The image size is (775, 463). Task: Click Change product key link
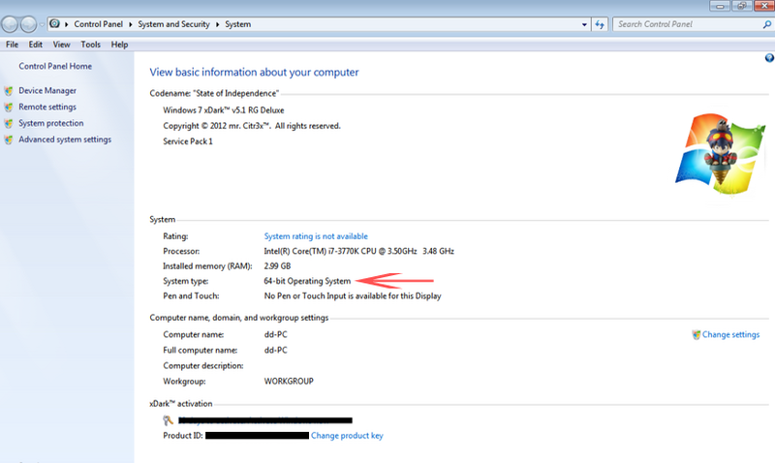(347, 436)
